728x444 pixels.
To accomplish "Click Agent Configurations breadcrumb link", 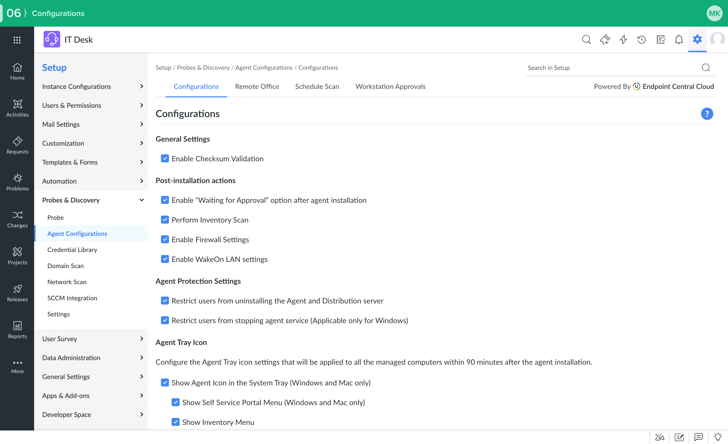I will coord(264,68).
